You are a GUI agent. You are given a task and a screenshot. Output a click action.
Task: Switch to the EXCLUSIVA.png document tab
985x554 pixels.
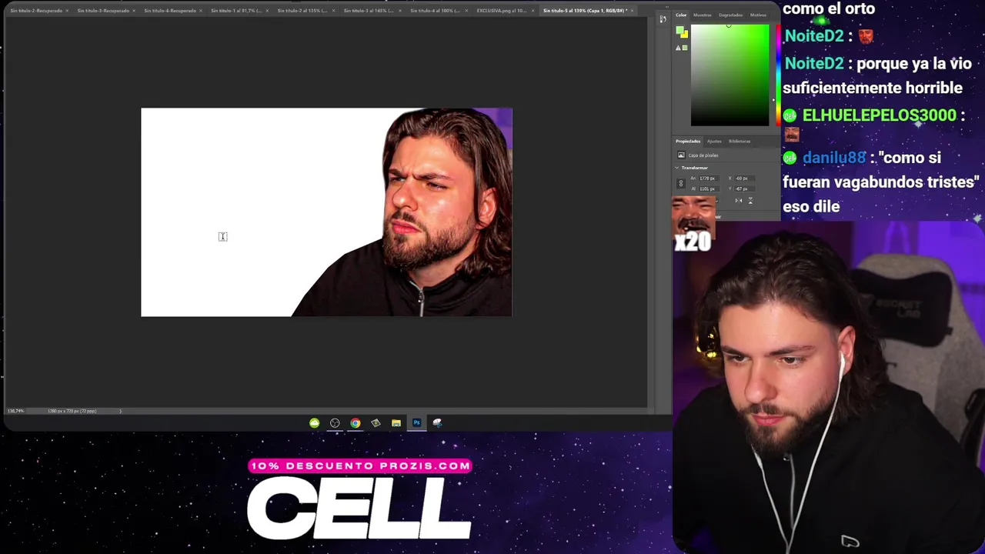point(502,11)
